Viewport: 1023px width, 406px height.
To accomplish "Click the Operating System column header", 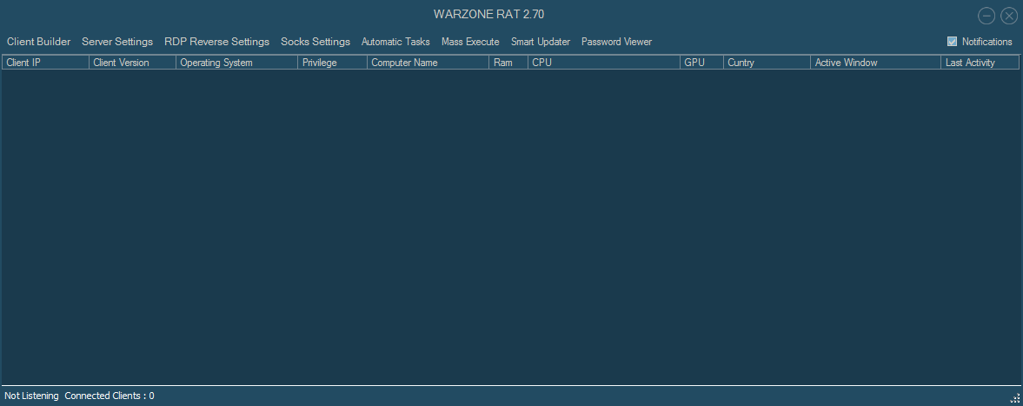I will [x=236, y=63].
